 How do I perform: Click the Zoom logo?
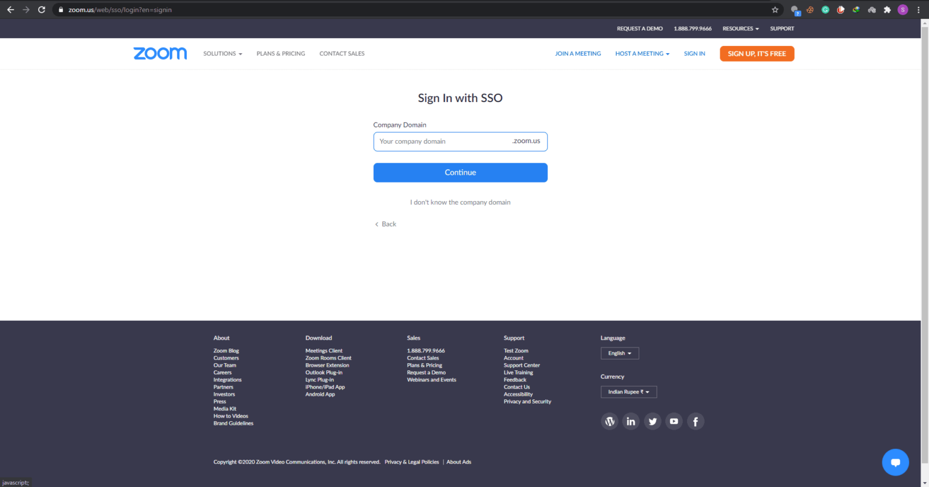(x=160, y=53)
